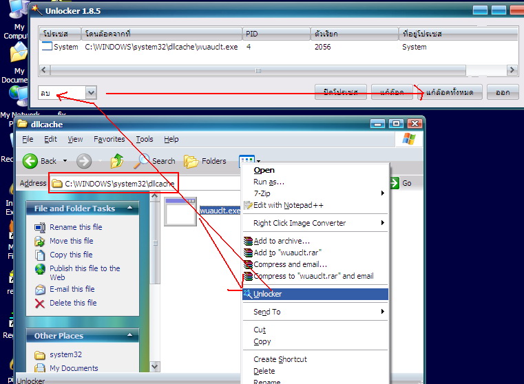Viewport: 524px width, 384px height.
Task: Choose Compress to "wuauclt.rar" and email
Action: [315, 276]
